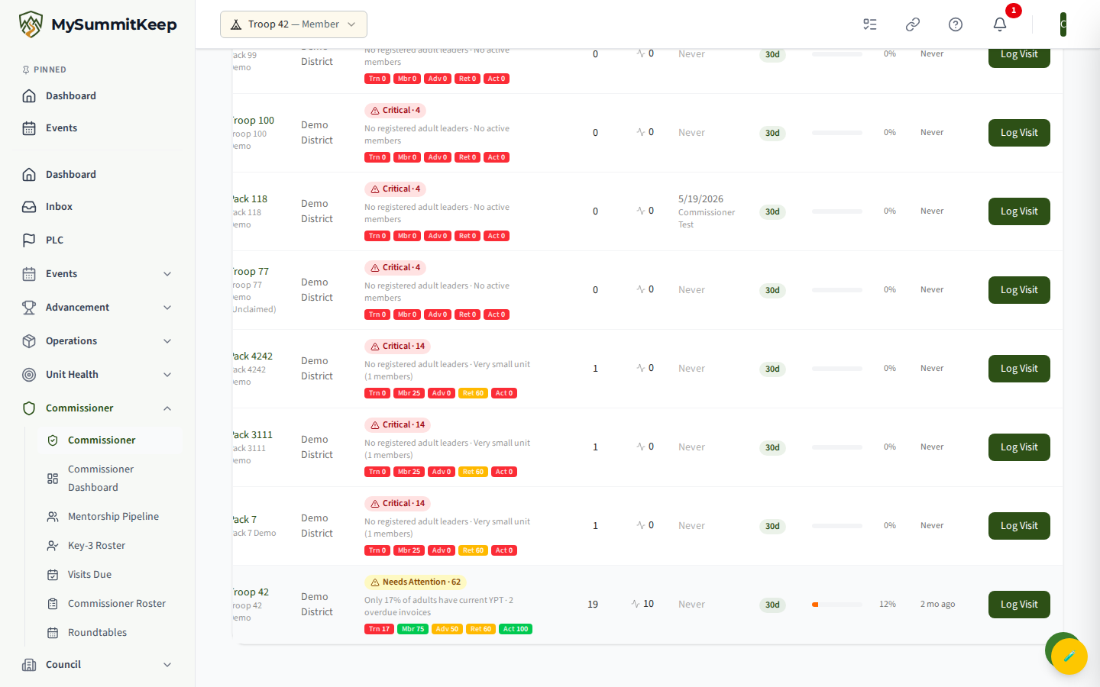Click the PLC flag icon
This screenshot has width=1100, height=687.
click(x=29, y=240)
